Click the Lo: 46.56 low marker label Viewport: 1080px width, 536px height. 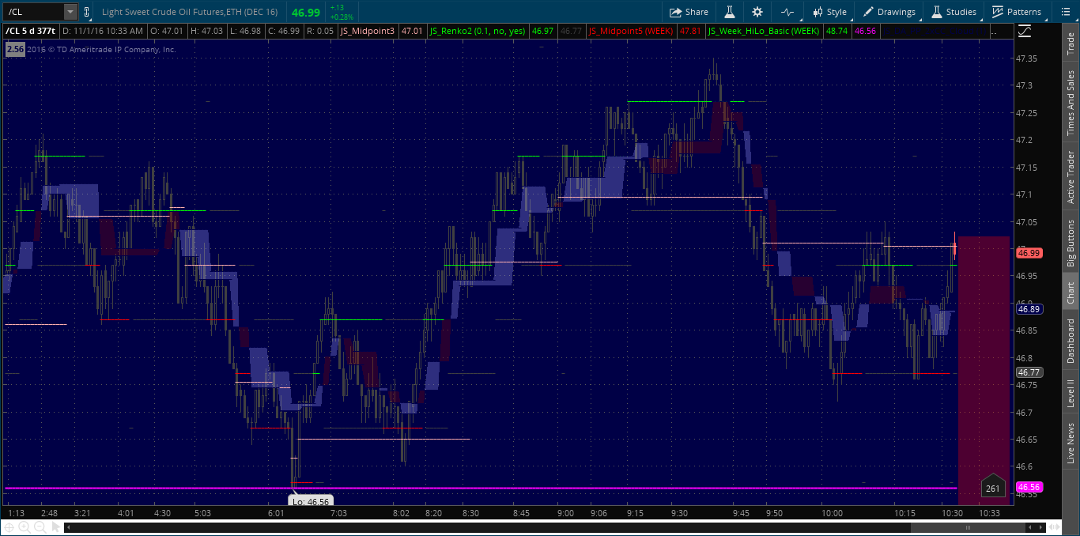pos(312,501)
